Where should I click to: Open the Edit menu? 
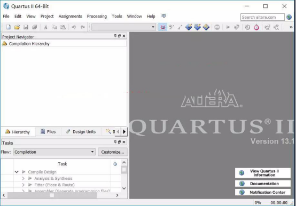[x=18, y=16]
